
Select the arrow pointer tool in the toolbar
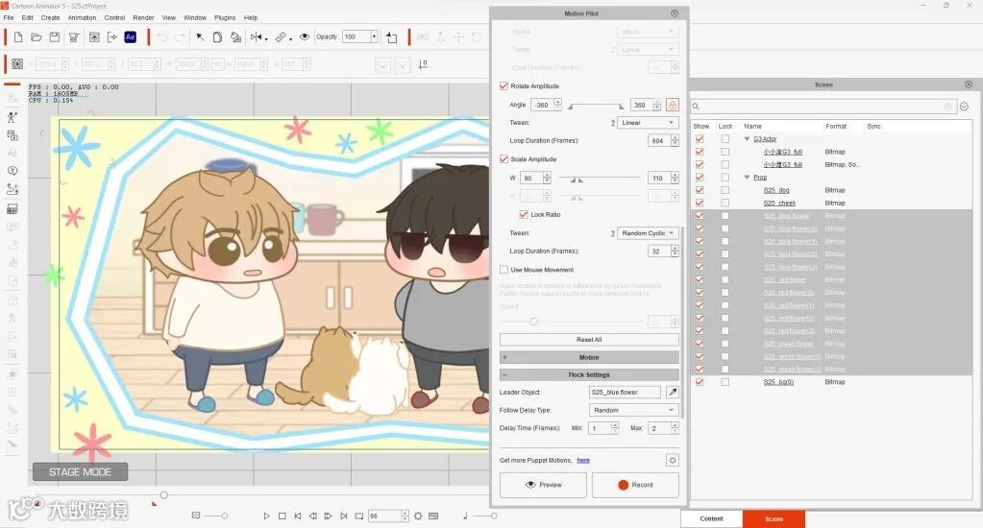click(200, 37)
